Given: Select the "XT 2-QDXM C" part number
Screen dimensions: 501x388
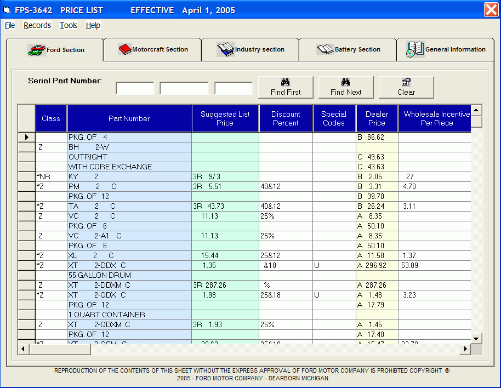Looking at the screenshot, I should tap(129, 325).
